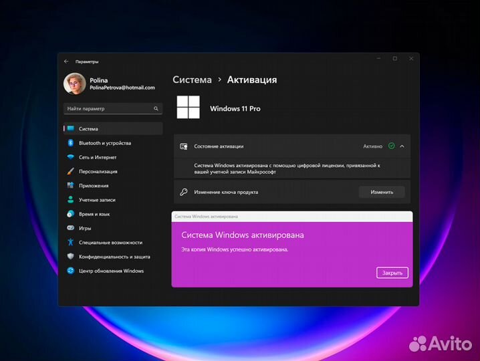Open Конфиденциальность и защита settings
The height and width of the screenshot is (361, 480).
pyautogui.click(x=113, y=257)
